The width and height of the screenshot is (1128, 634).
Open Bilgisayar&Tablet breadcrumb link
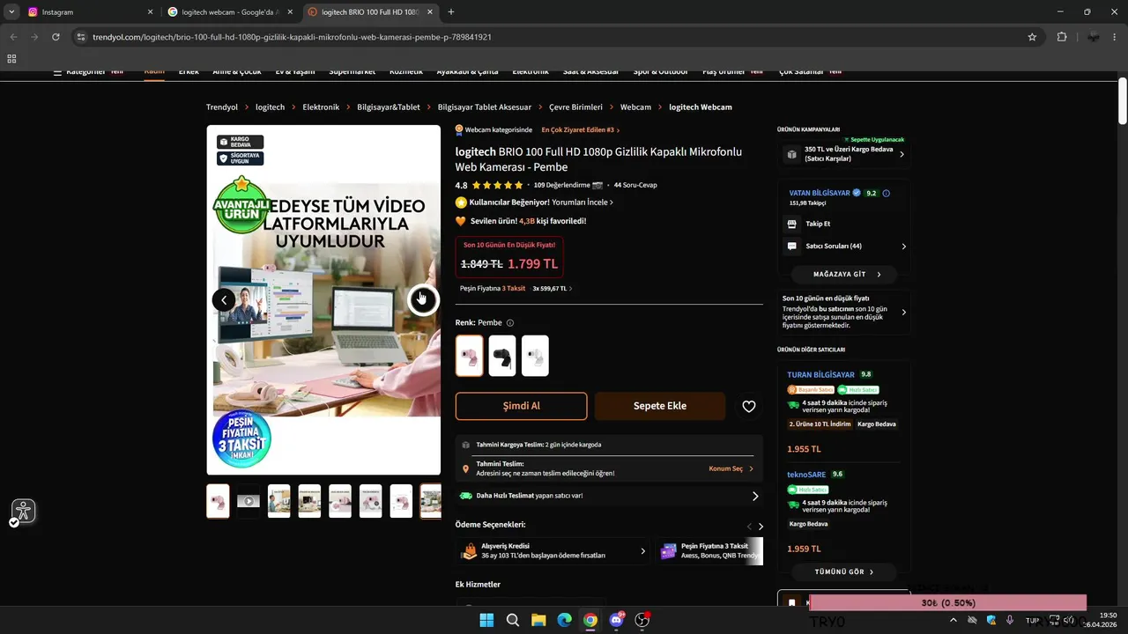point(389,107)
